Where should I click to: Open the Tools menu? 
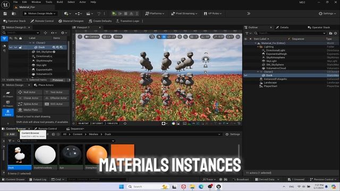tap(49, 2)
